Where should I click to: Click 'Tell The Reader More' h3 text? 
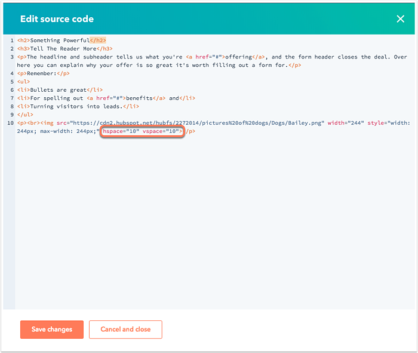tap(63, 49)
